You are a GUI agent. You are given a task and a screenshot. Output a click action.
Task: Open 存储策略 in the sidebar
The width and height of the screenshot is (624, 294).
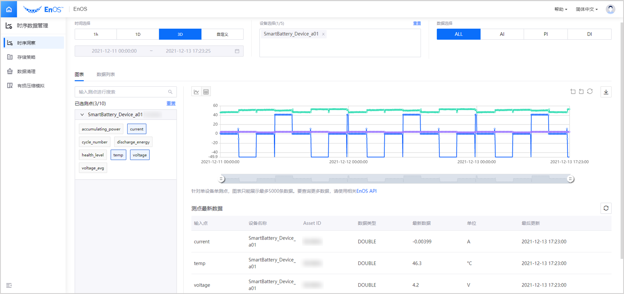(x=26, y=57)
